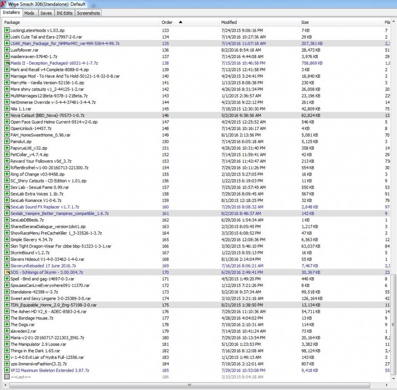397x390 pixels.
Task: Click install icon for MultiMarriages121Beta
Action: click(7, 96)
